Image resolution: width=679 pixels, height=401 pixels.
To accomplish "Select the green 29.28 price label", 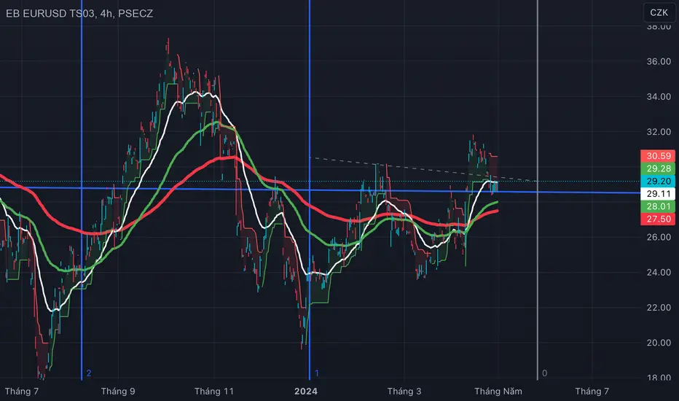I will point(658,168).
